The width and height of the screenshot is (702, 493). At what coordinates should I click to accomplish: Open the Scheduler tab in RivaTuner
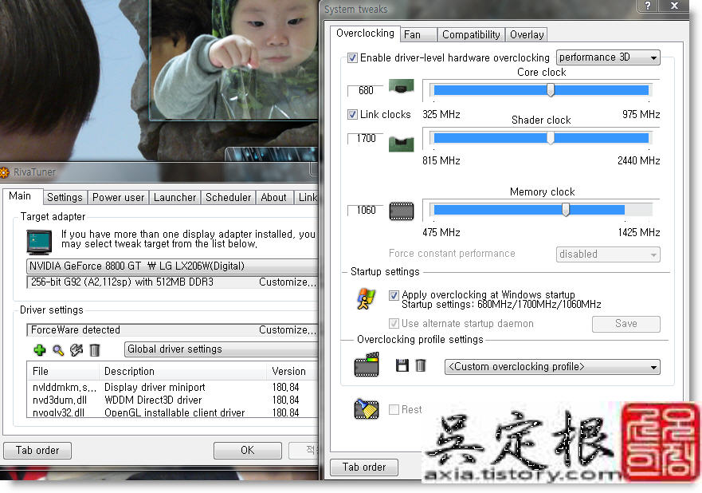[229, 198]
